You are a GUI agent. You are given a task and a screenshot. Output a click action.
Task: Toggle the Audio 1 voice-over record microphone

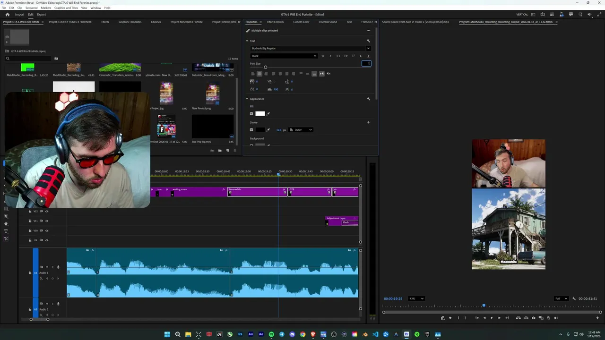(x=58, y=267)
